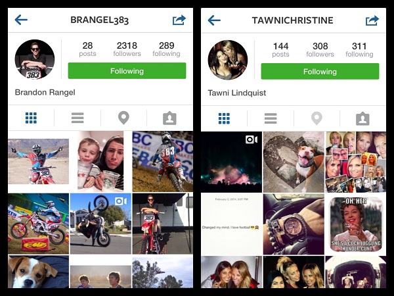Select grid view on Tawni Lindquist's profile

pos(224,118)
